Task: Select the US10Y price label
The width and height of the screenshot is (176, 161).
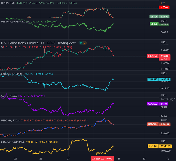Action: (154, 17)
